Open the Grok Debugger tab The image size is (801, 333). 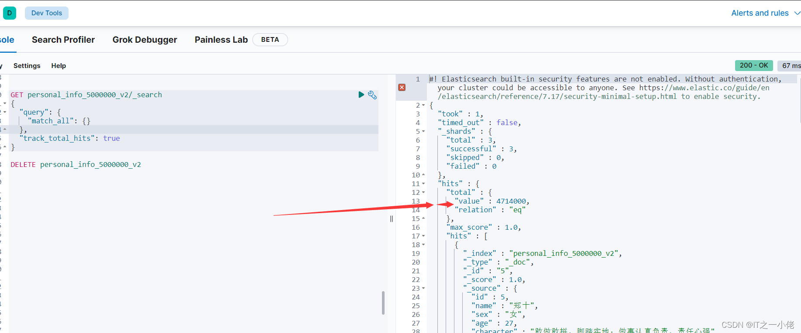[145, 40]
